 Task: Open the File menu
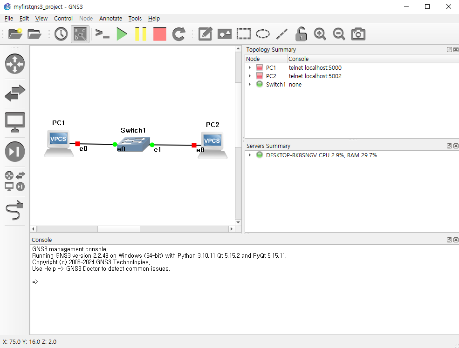point(9,19)
